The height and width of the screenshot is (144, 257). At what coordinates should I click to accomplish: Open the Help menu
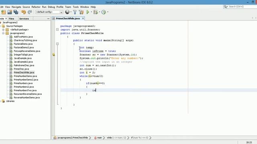click(93, 7)
